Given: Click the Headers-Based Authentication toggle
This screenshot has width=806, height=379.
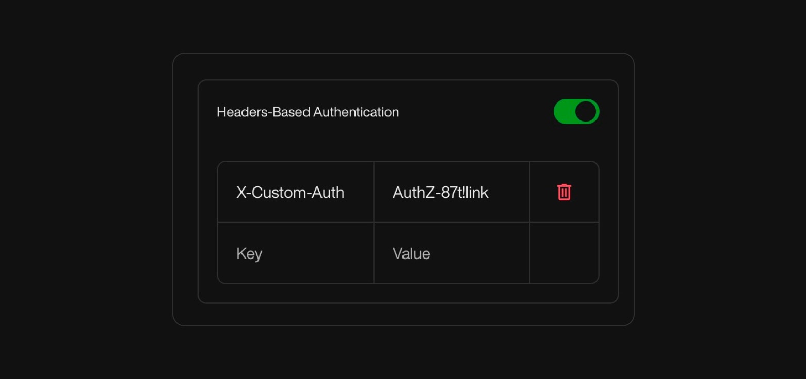Looking at the screenshot, I should pyautogui.click(x=576, y=111).
